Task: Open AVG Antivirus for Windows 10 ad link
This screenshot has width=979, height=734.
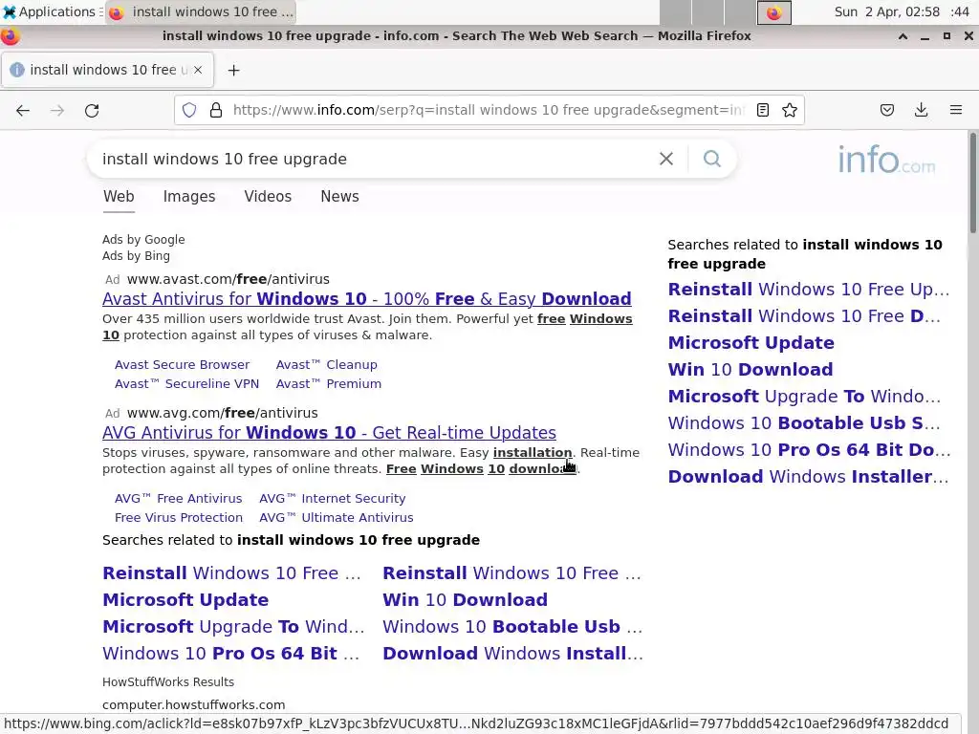Action: point(329,433)
